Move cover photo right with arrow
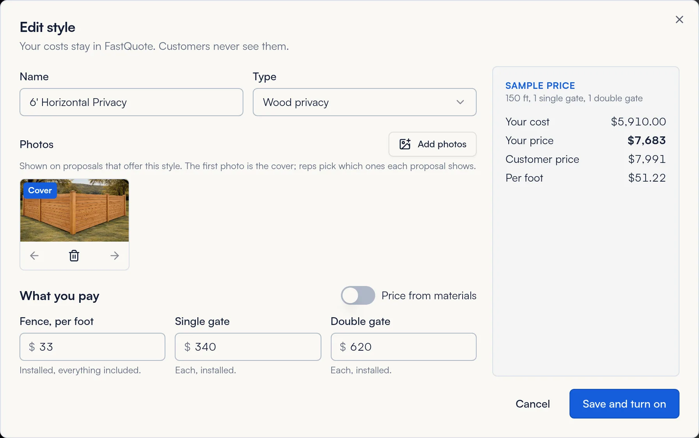This screenshot has width=699, height=438. [x=114, y=256]
